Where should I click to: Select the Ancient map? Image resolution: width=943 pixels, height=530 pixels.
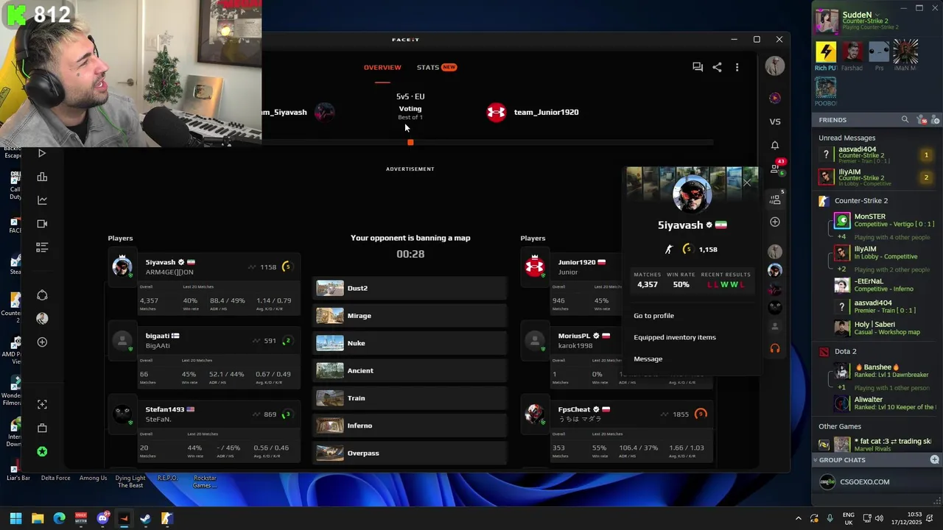[410, 370]
